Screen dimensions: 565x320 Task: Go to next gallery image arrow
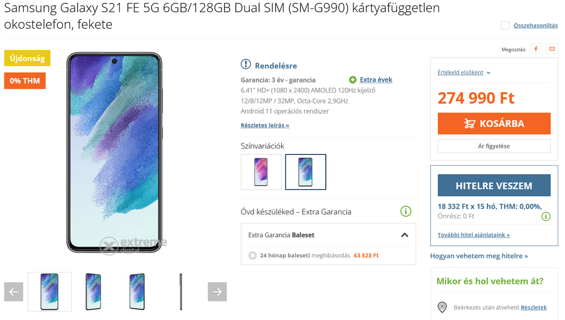click(217, 292)
